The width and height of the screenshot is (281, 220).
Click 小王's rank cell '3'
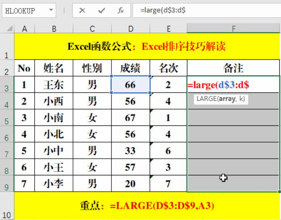(168, 167)
